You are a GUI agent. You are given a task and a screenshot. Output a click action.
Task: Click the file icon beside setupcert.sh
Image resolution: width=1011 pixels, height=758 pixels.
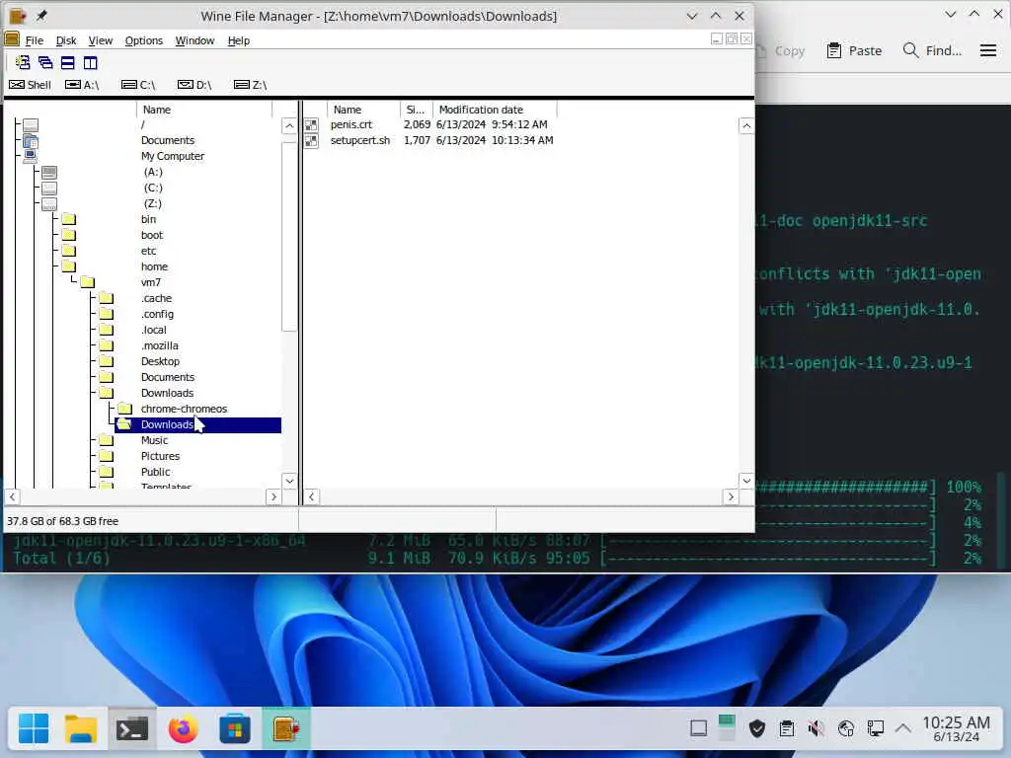click(311, 140)
